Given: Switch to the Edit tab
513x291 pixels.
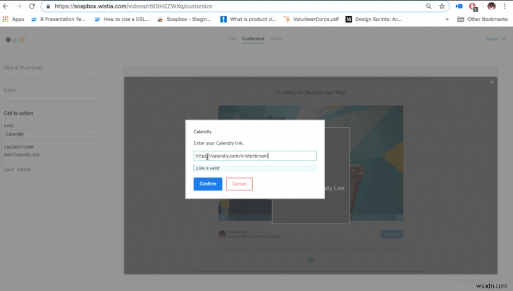Looking at the screenshot, I should coord(231,38).
